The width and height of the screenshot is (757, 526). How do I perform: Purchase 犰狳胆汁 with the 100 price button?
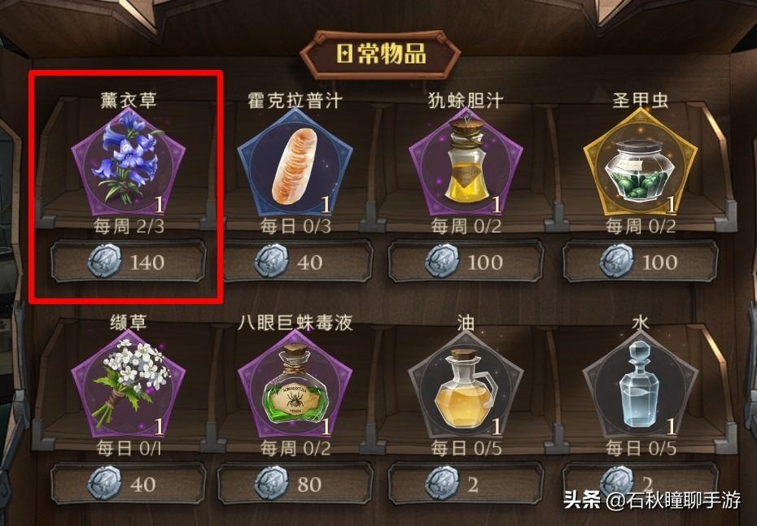pyautogui.click(x=466, y=262)
